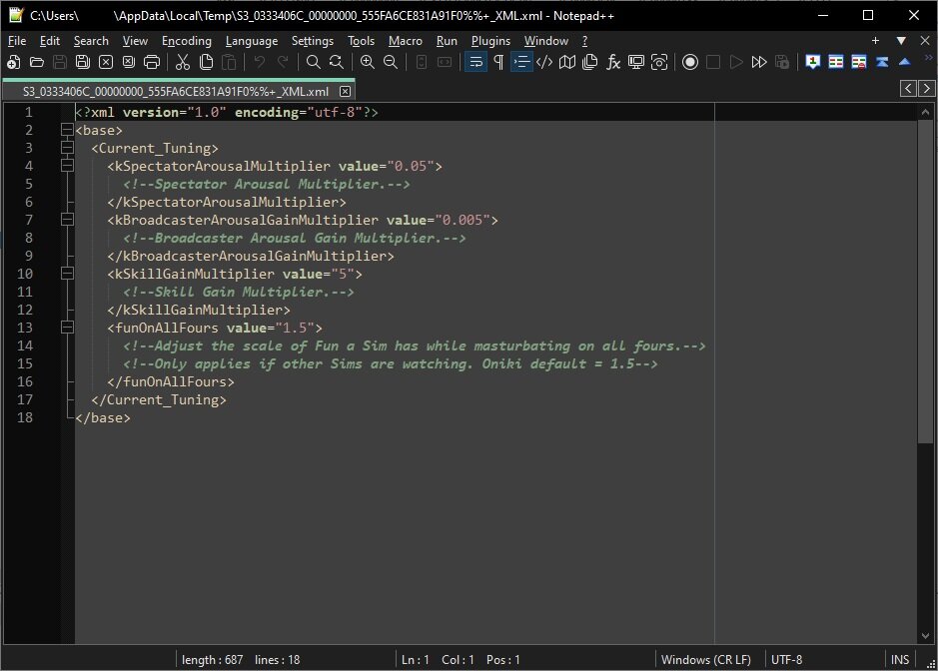
Task: Open the Settings menu
Action: pos(313,41)
